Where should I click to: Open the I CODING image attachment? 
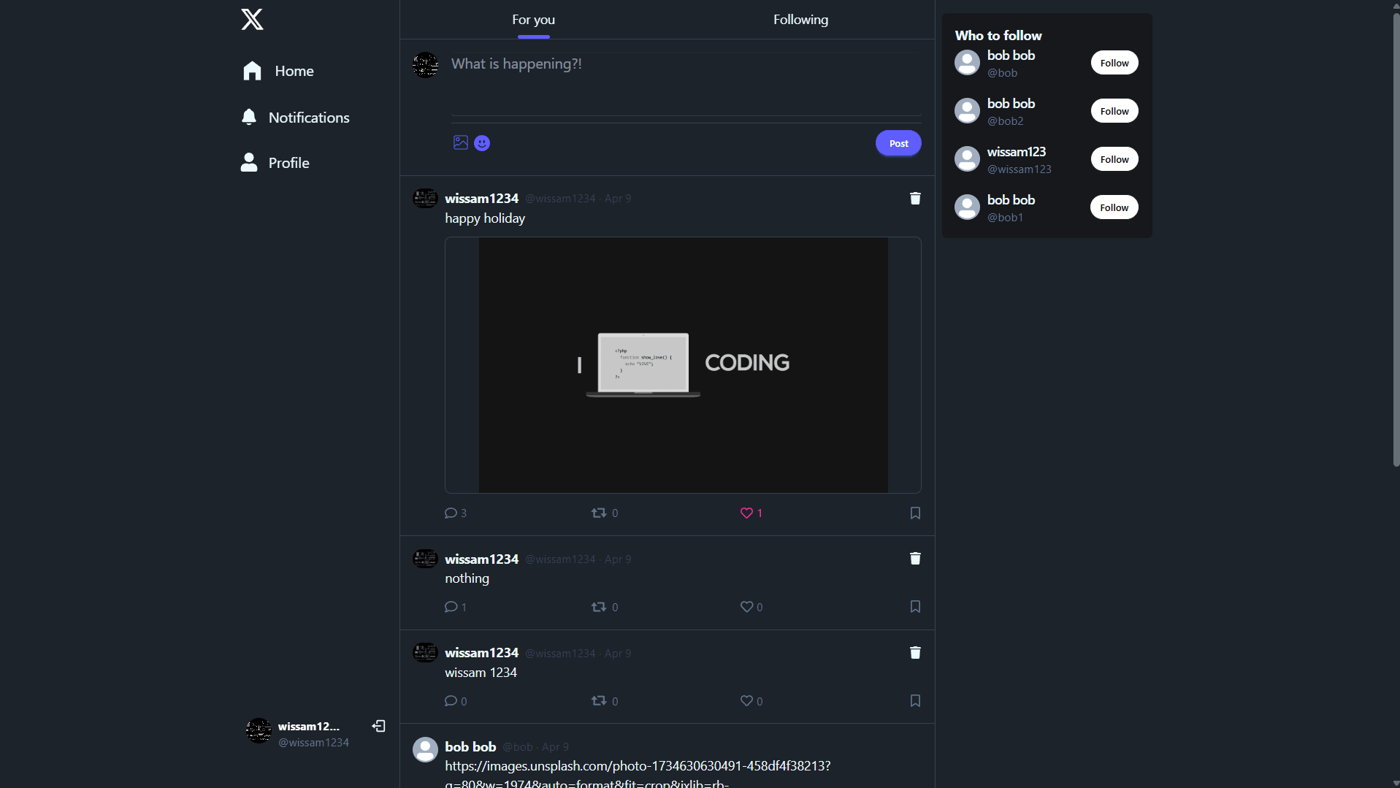(683, 364)
